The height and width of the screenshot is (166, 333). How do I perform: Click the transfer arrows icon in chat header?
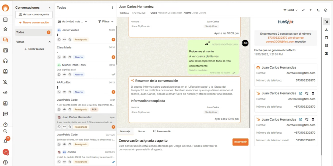pos(303,10)
